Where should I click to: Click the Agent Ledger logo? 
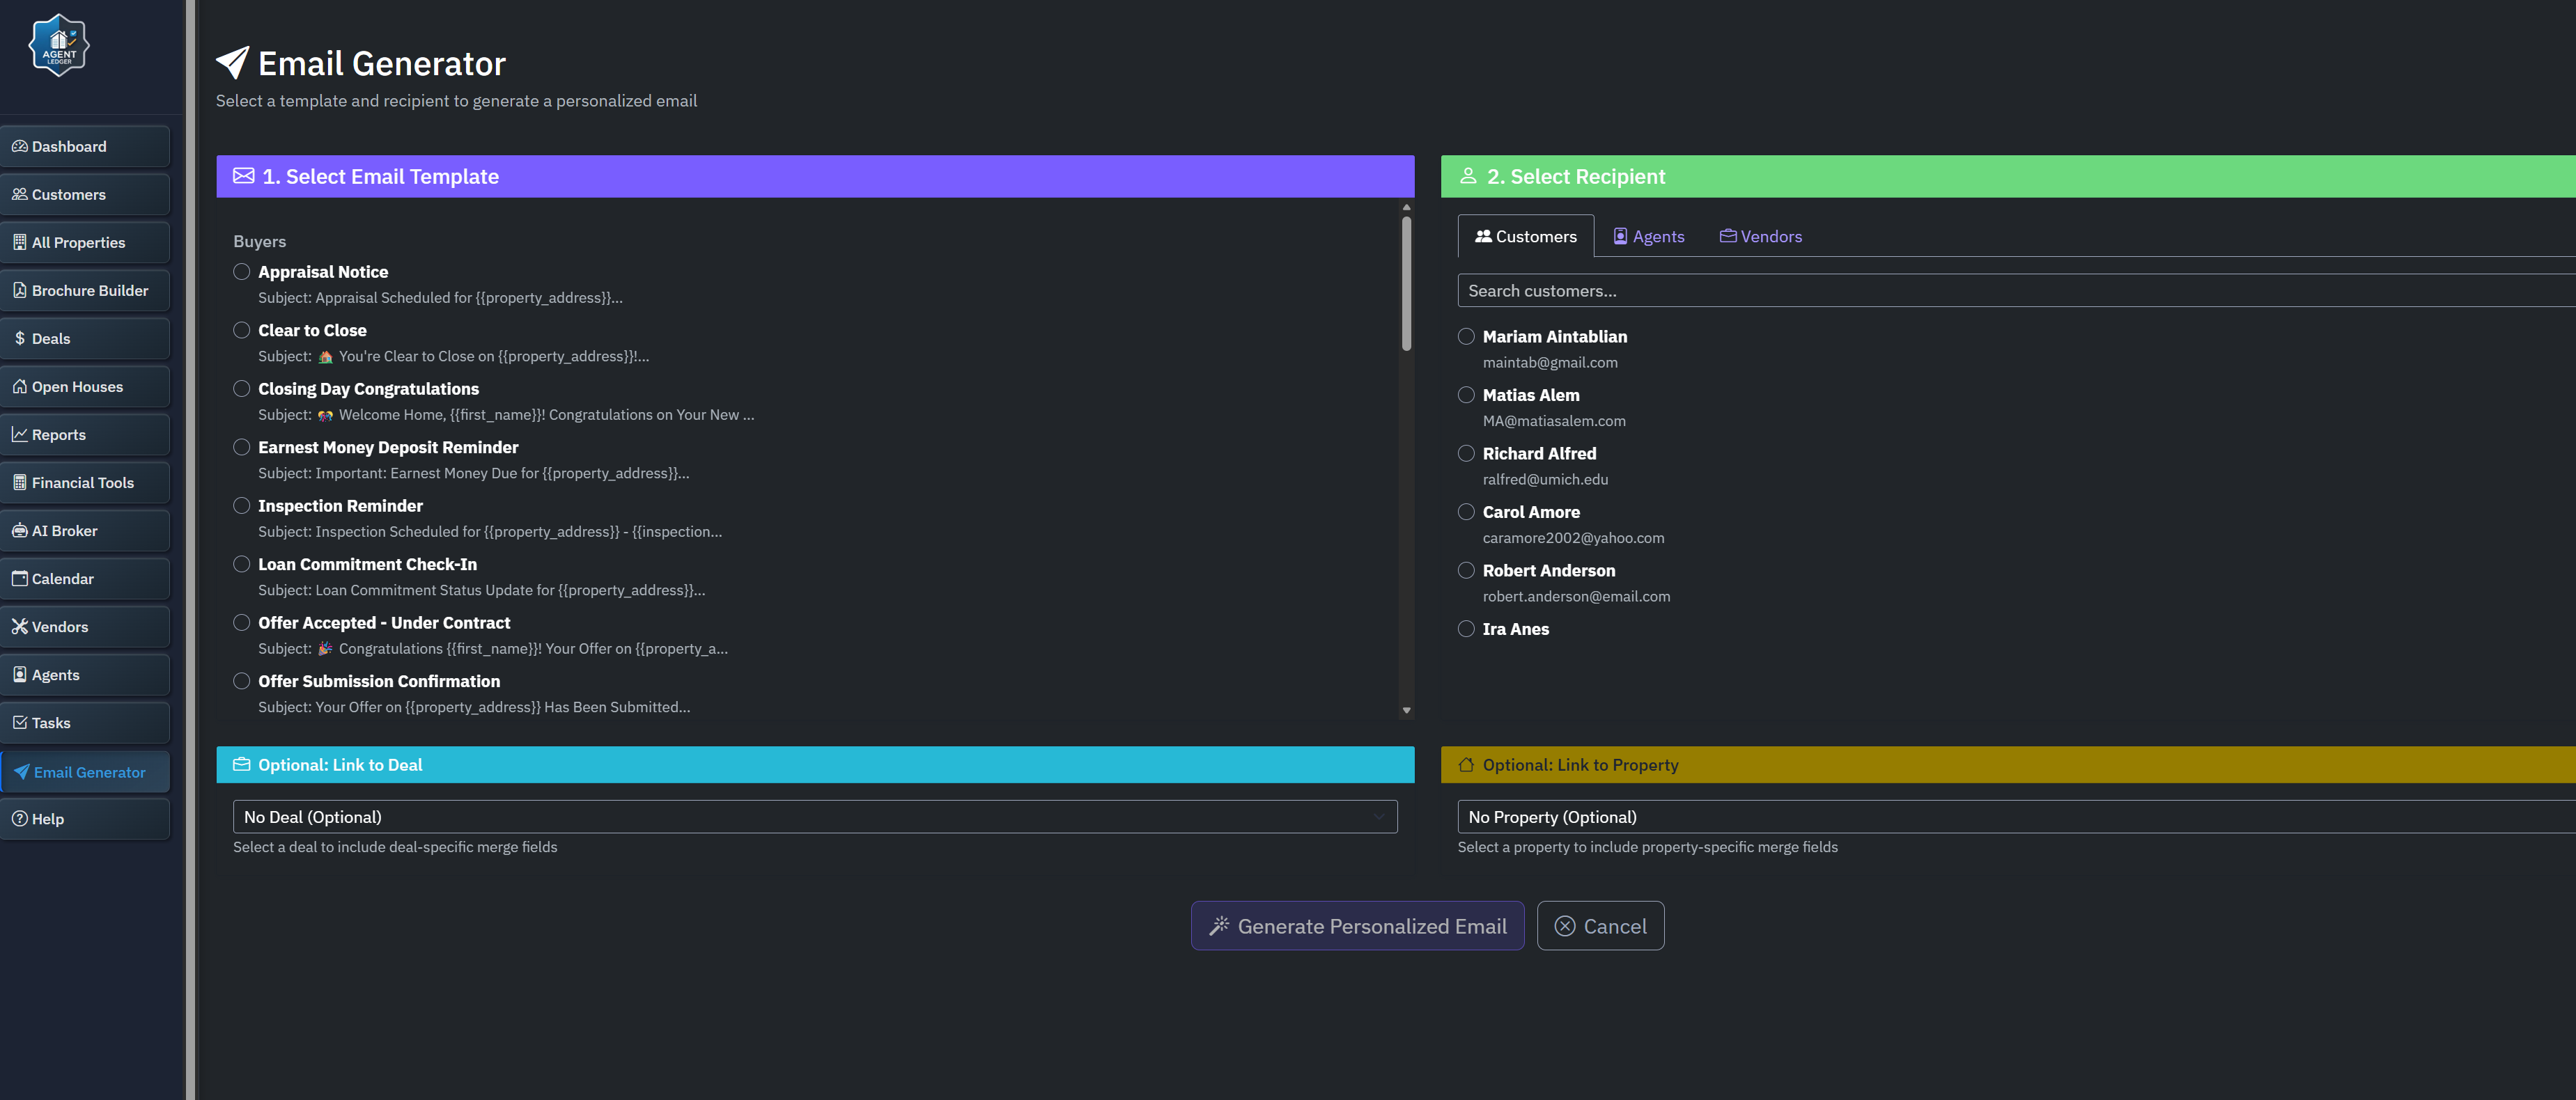pos(59,46)
